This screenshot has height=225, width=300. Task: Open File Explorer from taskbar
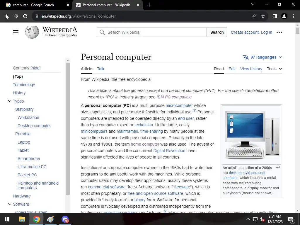[22, 219]
